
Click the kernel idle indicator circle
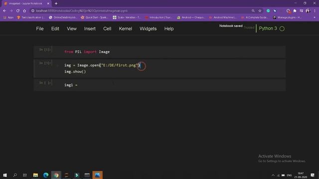[x=282, y=29]
